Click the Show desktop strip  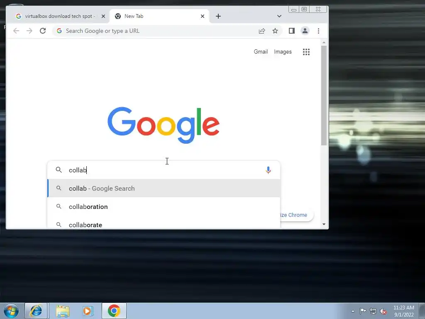tap(422, 311)
